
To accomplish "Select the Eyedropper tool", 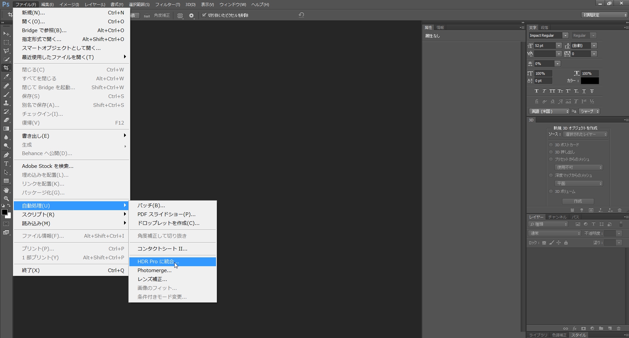I will (x=6, y=77).
